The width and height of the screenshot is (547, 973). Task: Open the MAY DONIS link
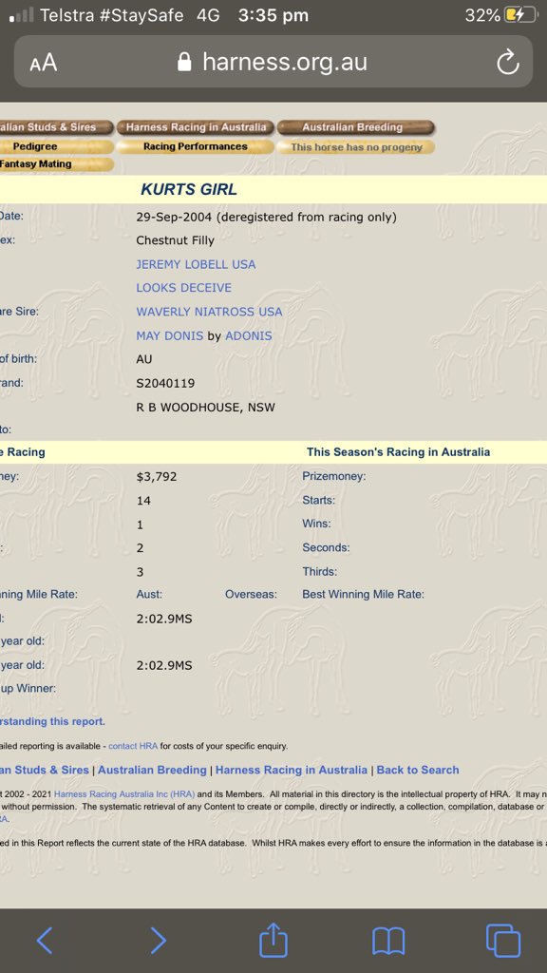[x=170, y=335]
